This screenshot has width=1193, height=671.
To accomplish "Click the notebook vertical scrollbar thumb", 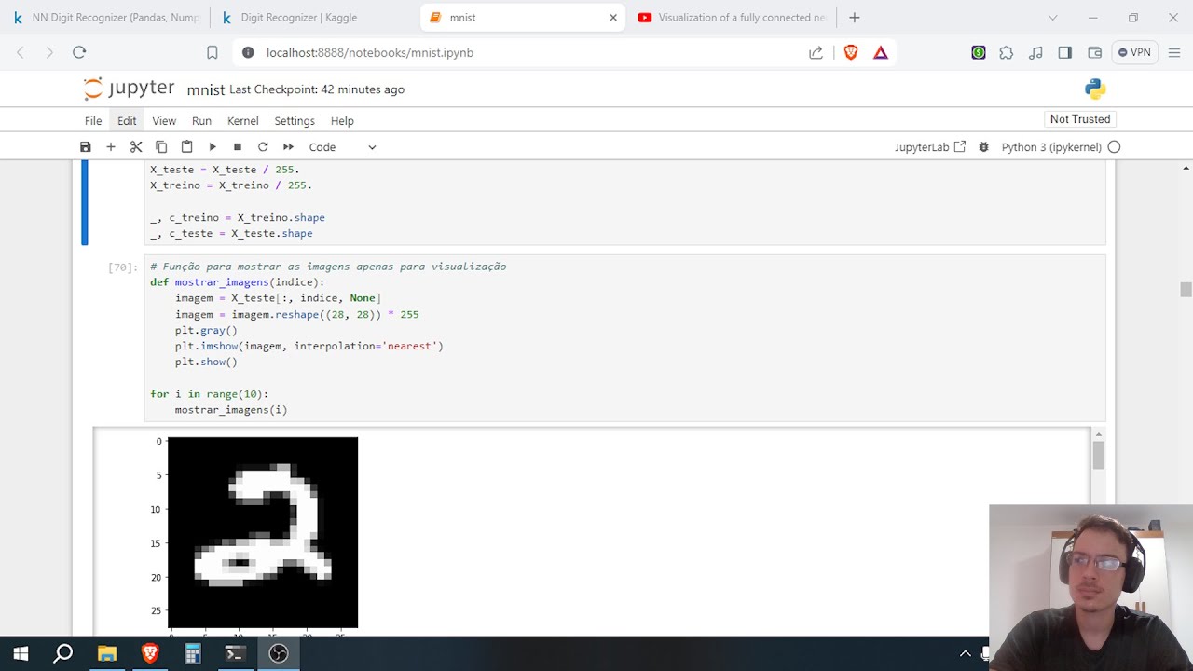I will tap(1186, 290).
